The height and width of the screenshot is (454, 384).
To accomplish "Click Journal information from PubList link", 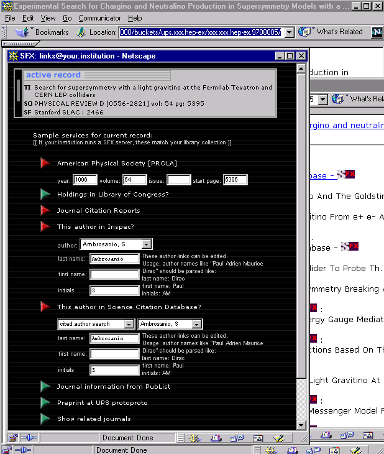I will pyautogui.click(x=114, y=387).
